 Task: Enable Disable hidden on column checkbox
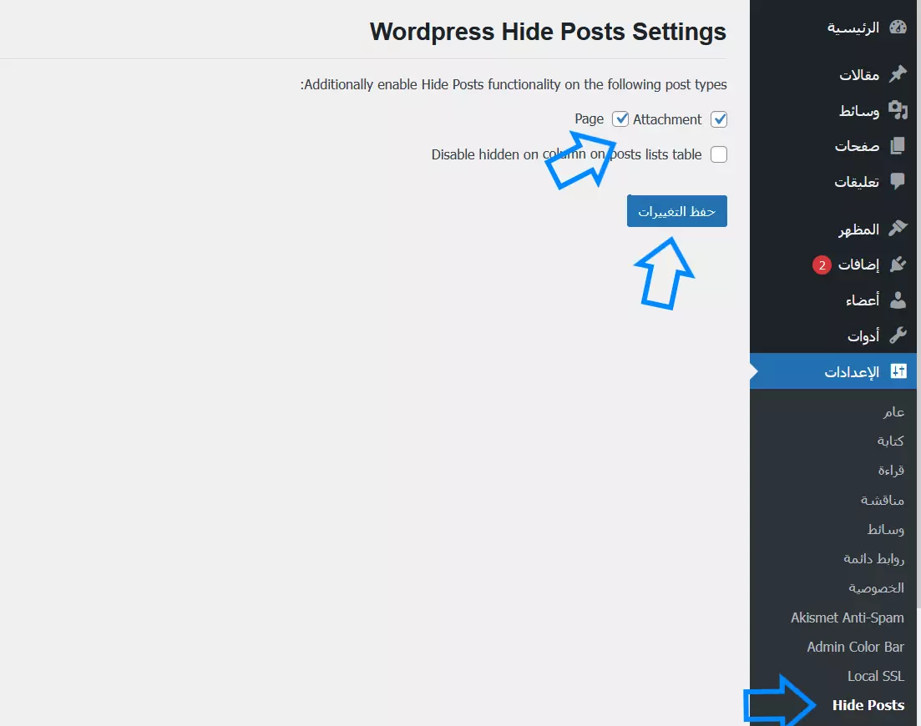pyautogui.click(x=719, y=154)
